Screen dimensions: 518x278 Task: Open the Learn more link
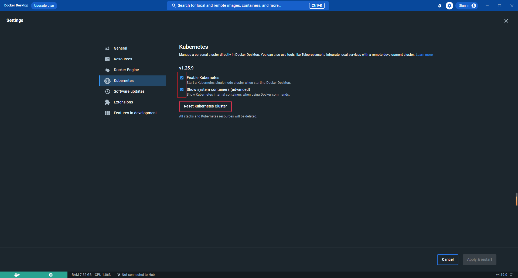click(x=424, y=55)
